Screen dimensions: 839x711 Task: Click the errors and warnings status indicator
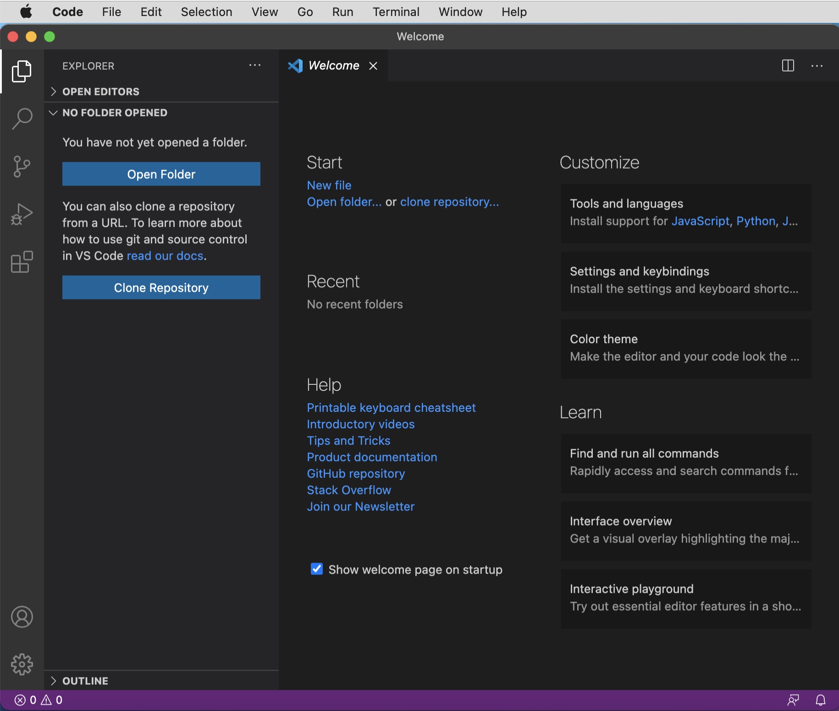39,700
